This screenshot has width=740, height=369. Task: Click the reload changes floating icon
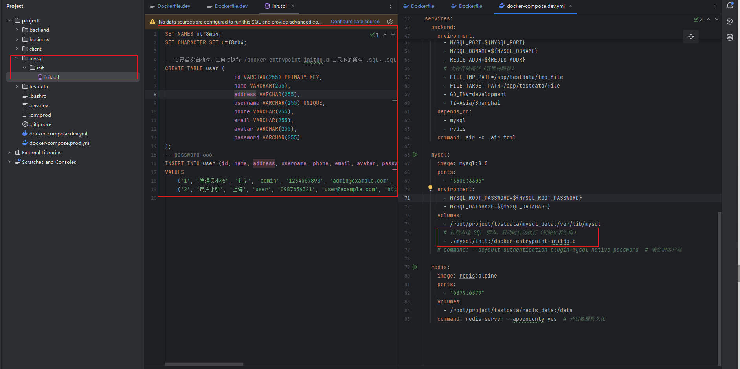pyautogui.click(x=691, y=37)
